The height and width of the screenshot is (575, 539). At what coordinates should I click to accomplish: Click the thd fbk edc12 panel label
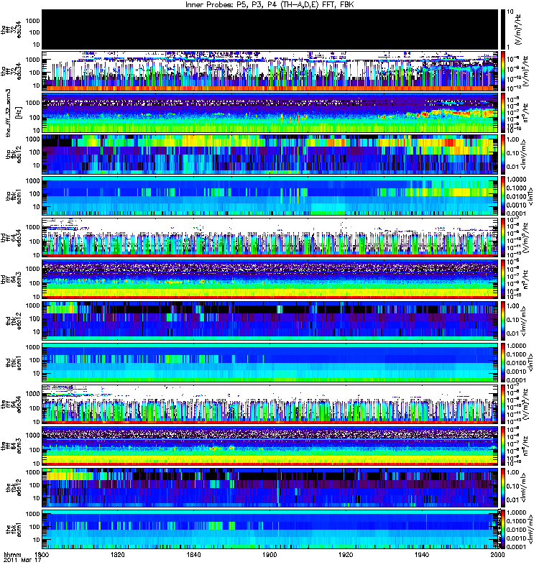point(14,321)
